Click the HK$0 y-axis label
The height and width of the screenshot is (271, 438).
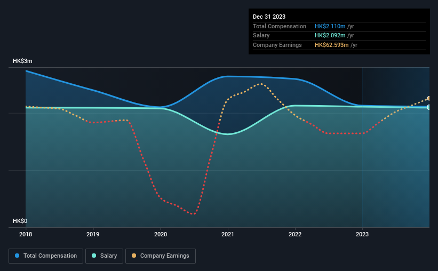(x=20, y=221)
